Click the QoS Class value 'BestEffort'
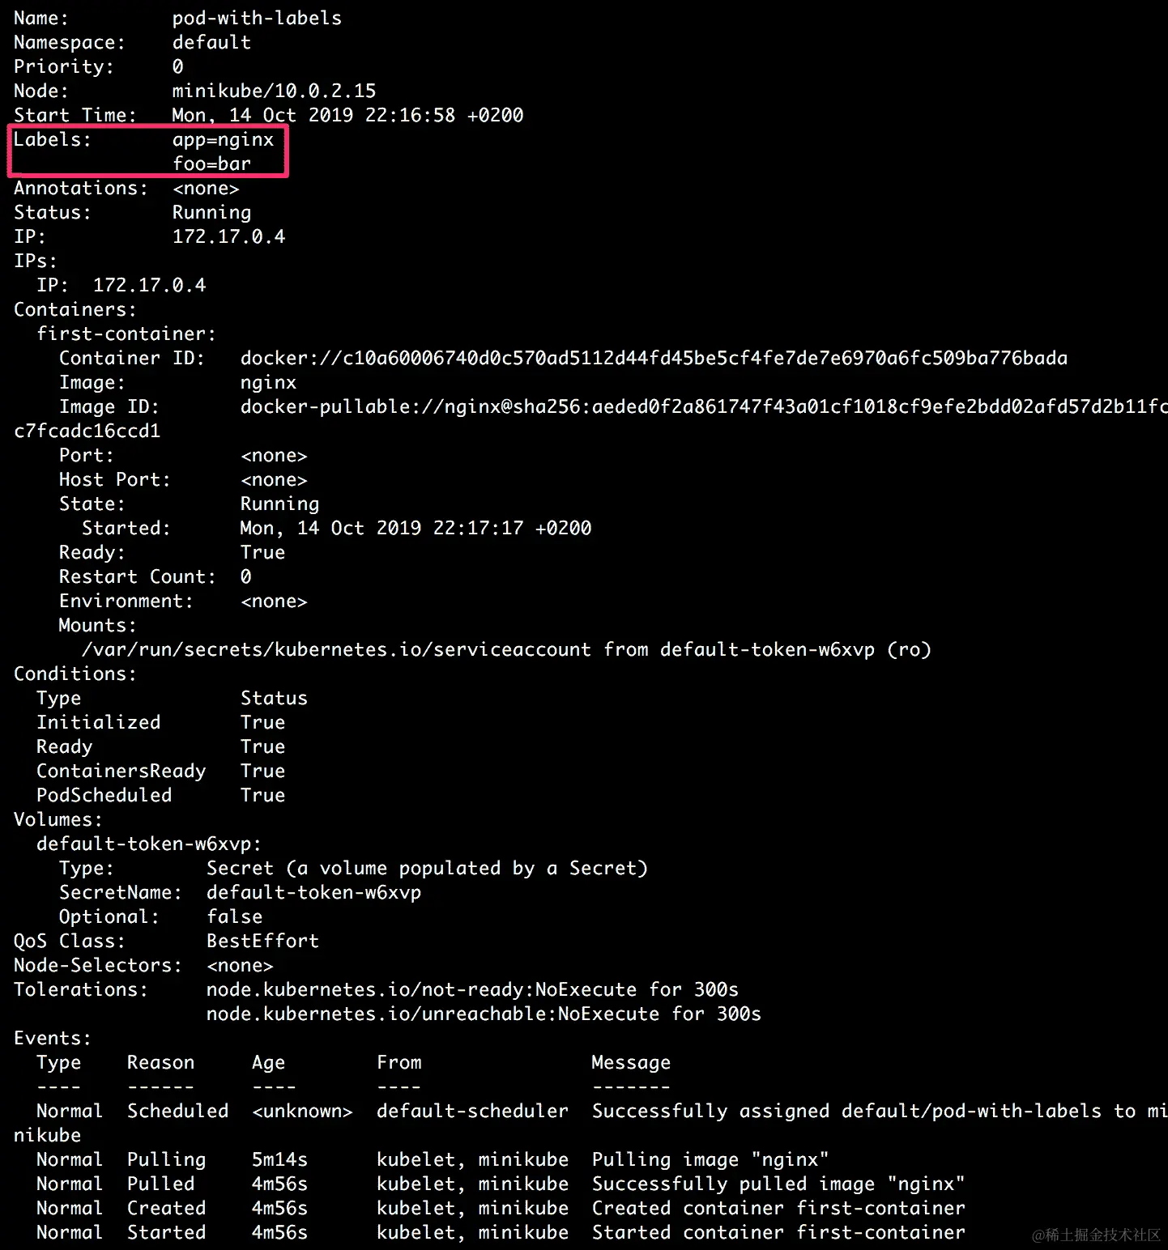The width and height of the screenshot is (1168, 1250). click(x=262, y=941)
